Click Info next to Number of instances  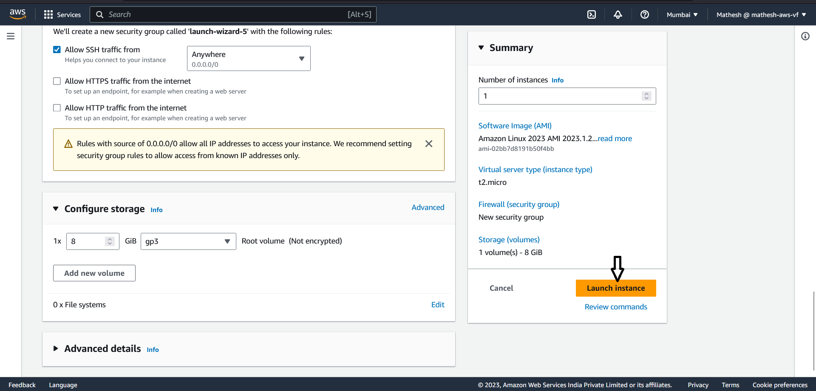click(x=558, y=80)
